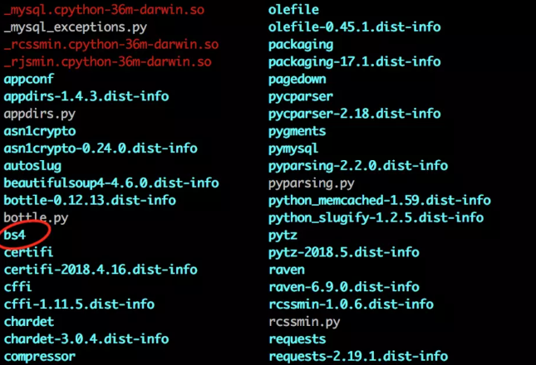Select python_memcached-1.59.dist-info entry
This screenshot has width=536, height=365.
[x=380, y=201]
